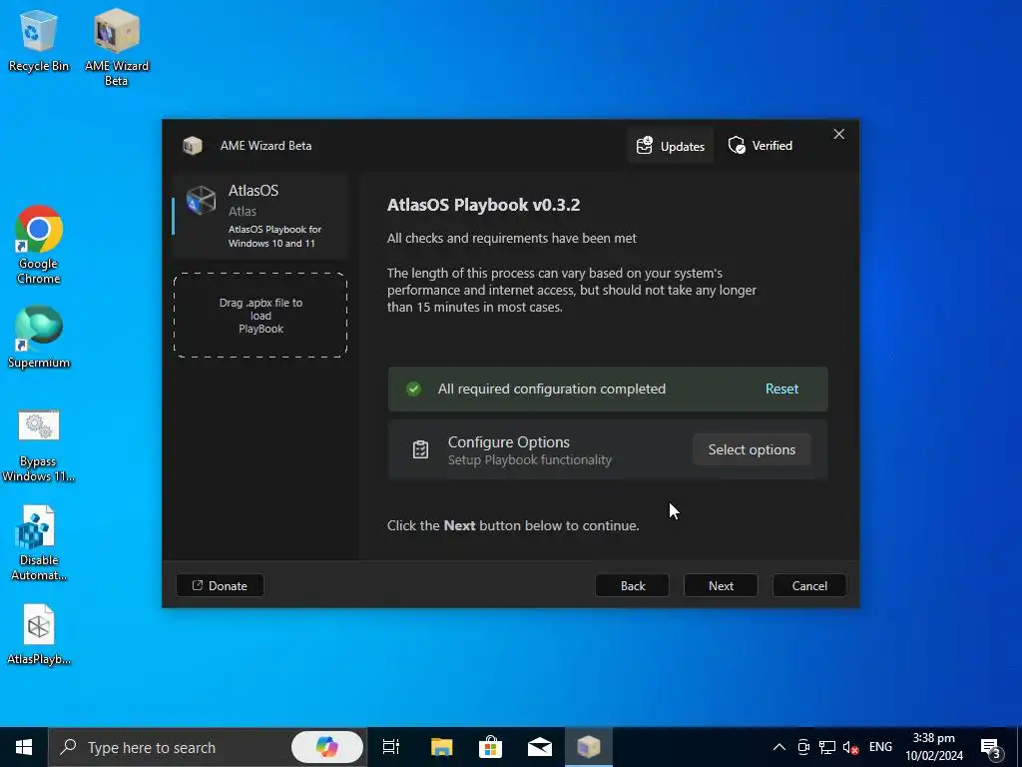Open Microsoft Store from the taskbar

490,747
